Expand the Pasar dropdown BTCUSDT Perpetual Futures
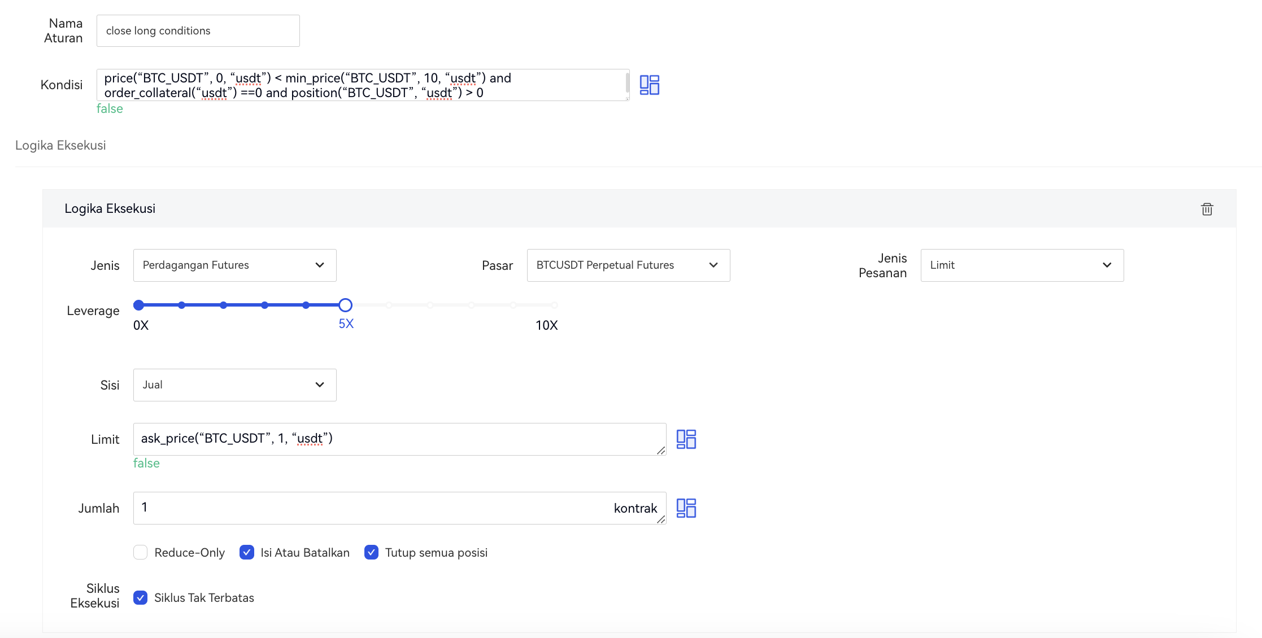The height and width of the screenshot is (638, 1262). pos(628,265)
